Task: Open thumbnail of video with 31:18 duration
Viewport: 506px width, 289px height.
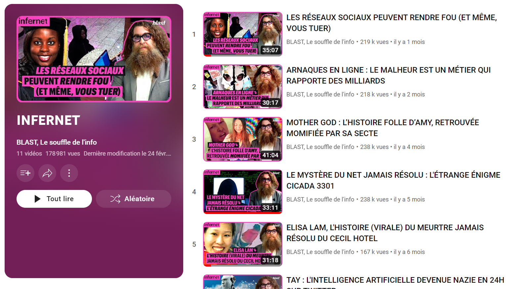Action: coord(243,244)
